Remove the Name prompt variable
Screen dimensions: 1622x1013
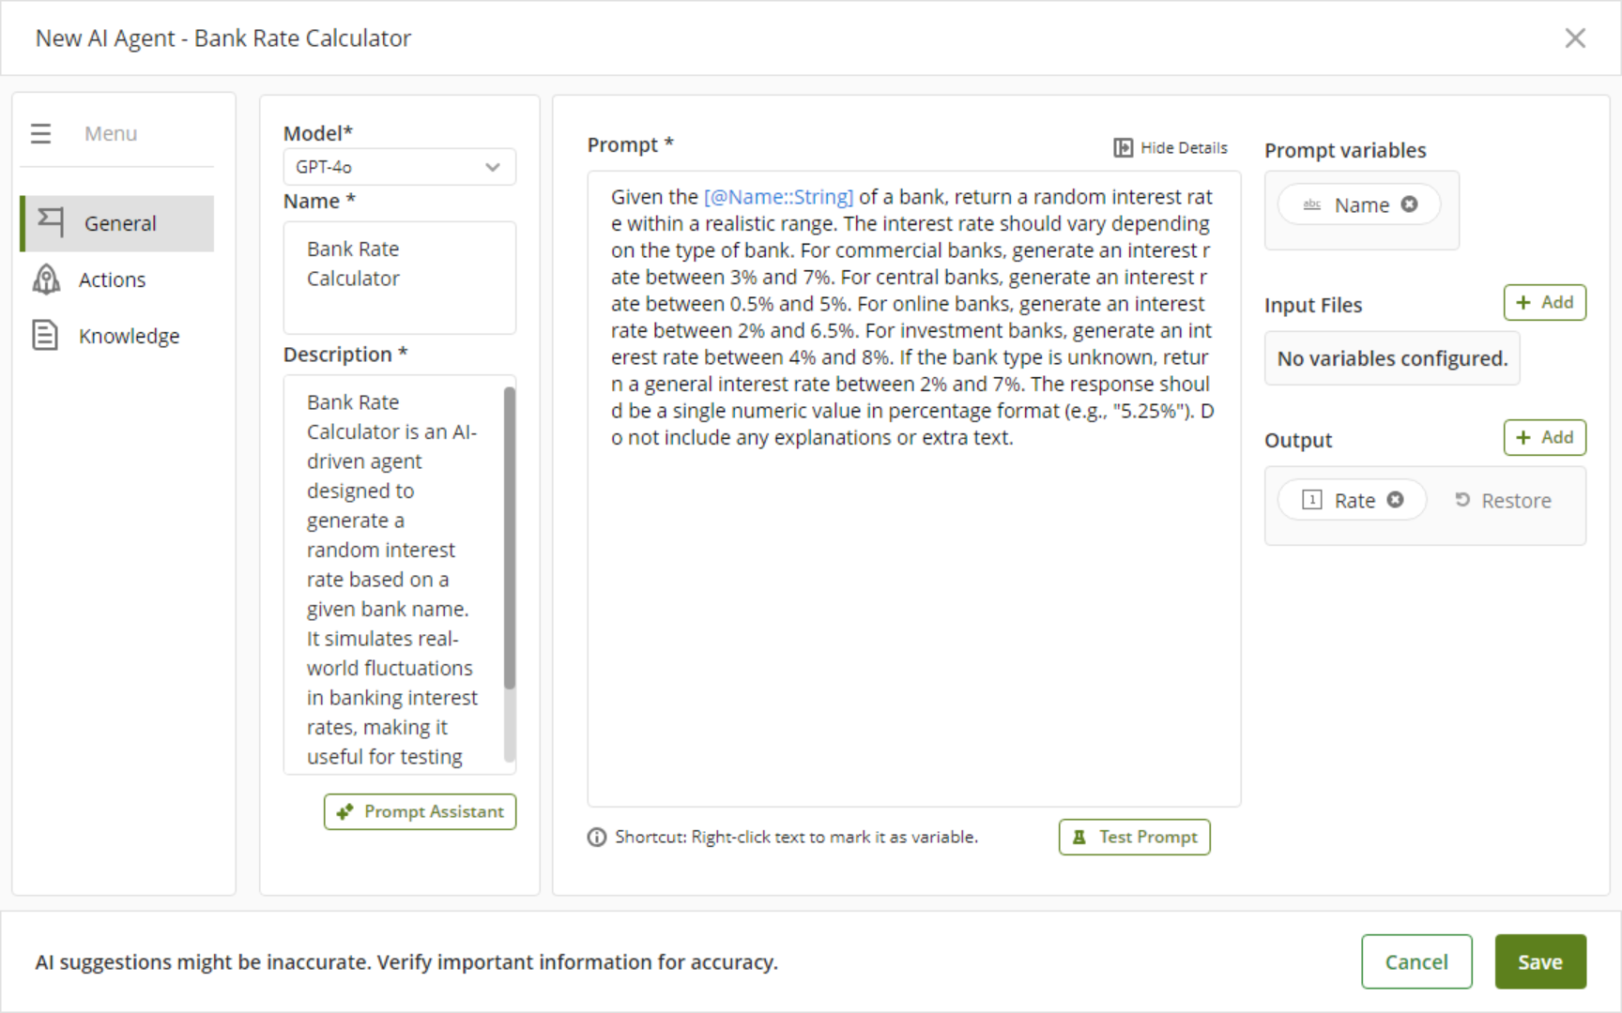pyautogui.click(x=1409, y=204)
